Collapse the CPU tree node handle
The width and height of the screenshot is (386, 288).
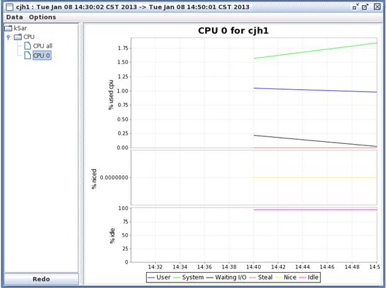tap(8, 37)
